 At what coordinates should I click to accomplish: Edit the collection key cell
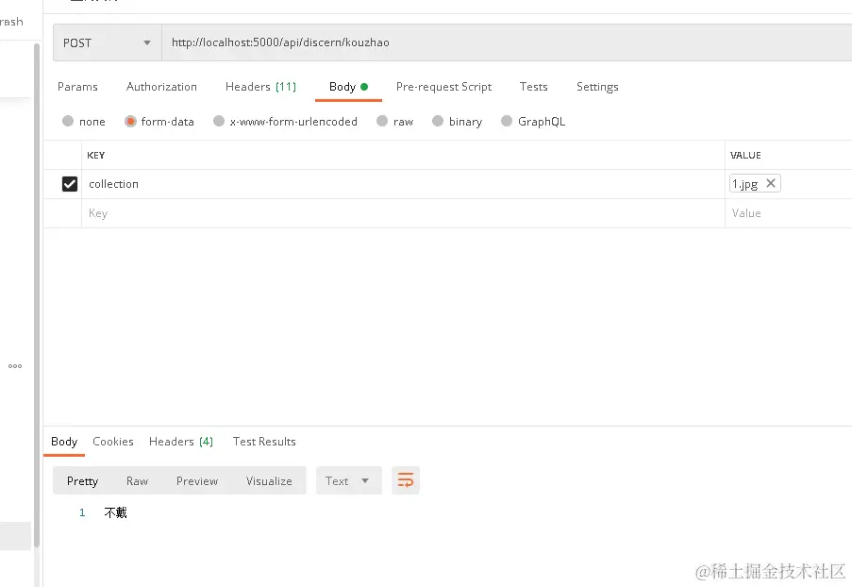(x=403, y=184)
